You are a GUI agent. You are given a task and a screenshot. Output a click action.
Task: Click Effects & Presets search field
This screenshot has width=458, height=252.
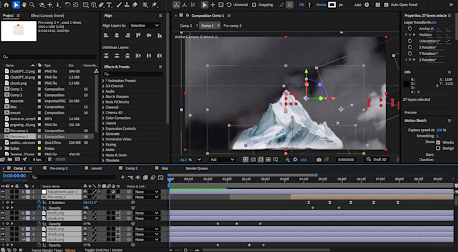point(134,74)
